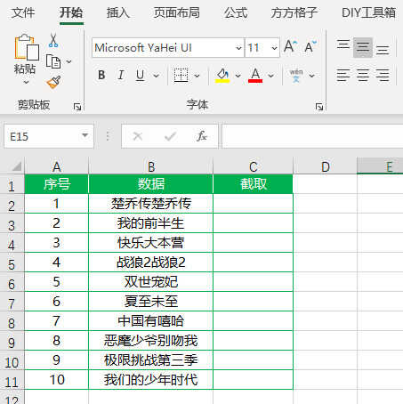Screen dimensions: 403x404
Task: Align text right
Action: click(x=383, y=75)
